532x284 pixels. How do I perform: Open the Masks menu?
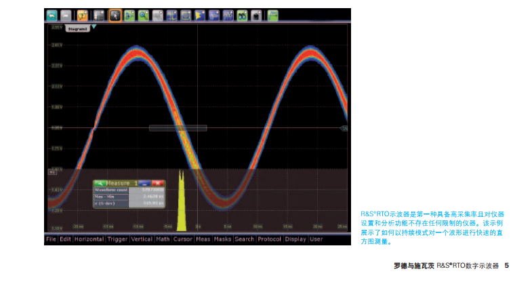click(x=223, y=239)
